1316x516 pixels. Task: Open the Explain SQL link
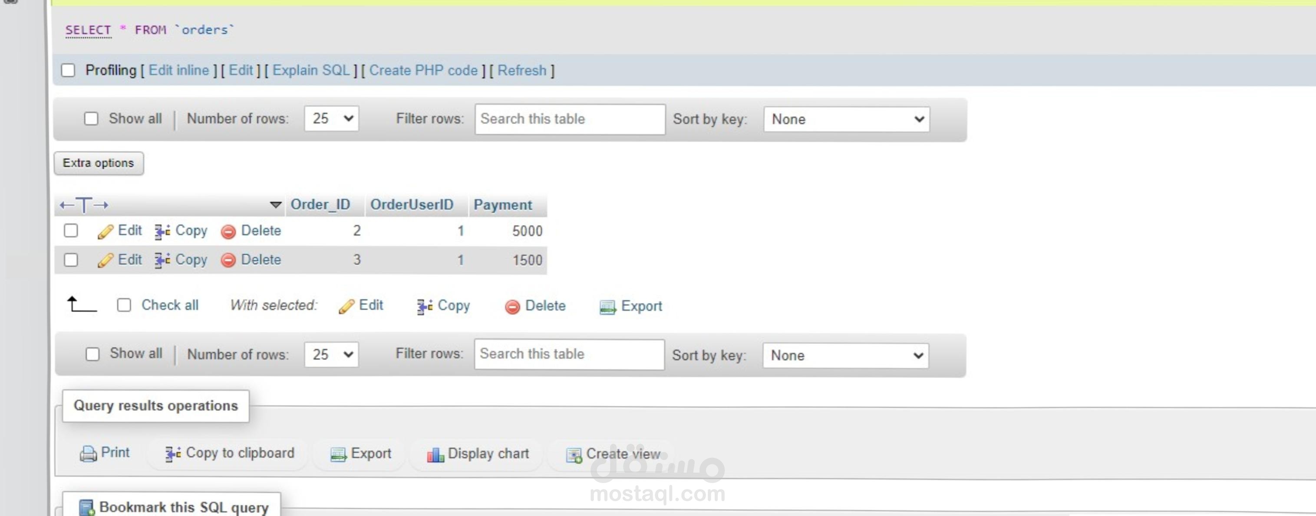(310, 70)
